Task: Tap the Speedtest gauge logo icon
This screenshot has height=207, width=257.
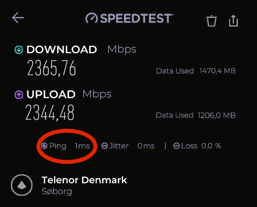Action: 91,18
